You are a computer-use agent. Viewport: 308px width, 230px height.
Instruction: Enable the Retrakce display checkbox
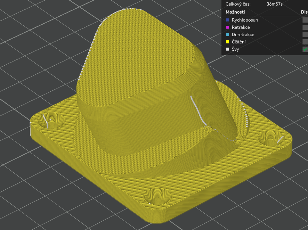click(305, 27)
